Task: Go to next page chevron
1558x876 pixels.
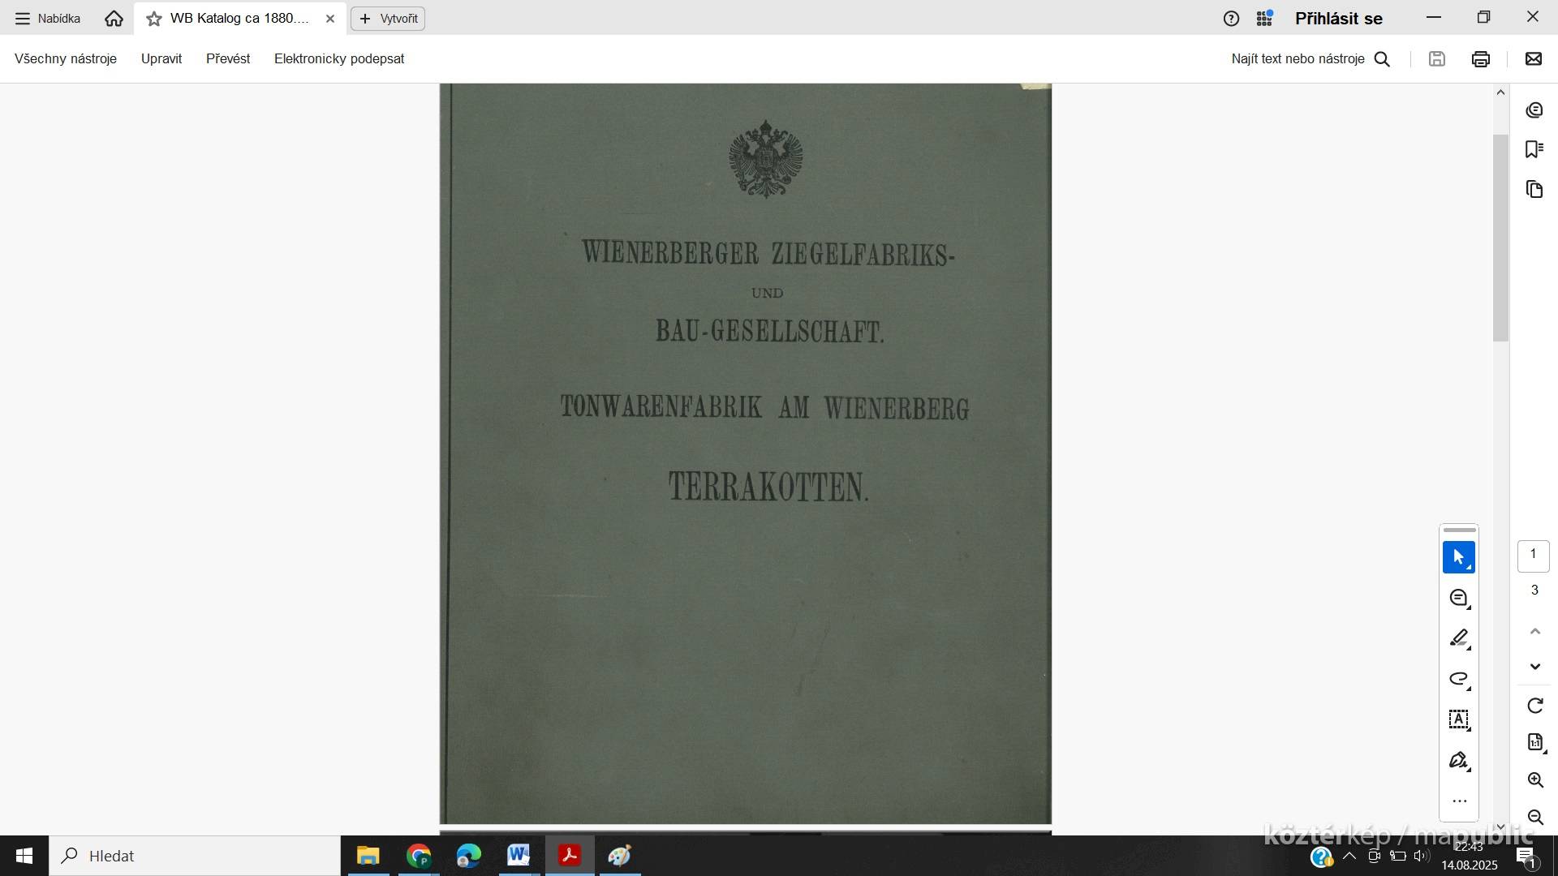Action: pyautogui.click(x=1535, y=667)
